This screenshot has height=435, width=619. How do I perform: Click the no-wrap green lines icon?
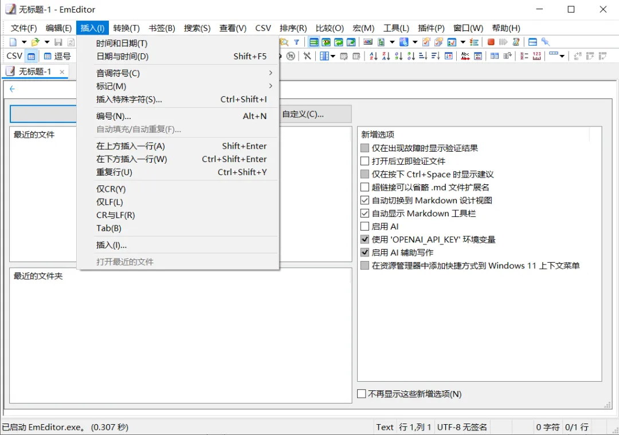pyautogui.click(x=314, y=42)
